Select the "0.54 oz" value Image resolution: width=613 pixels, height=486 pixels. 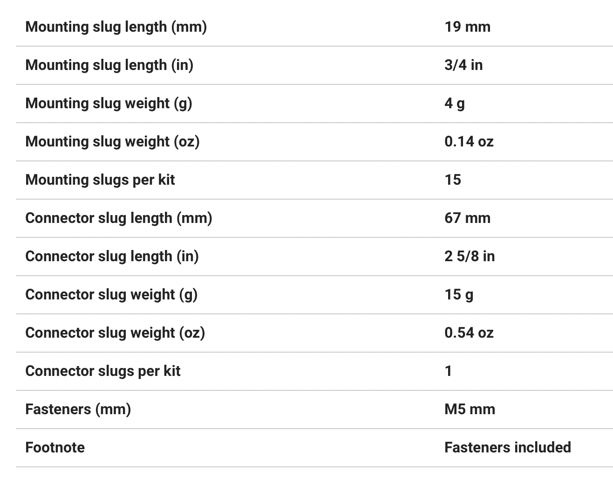(469, 333)
